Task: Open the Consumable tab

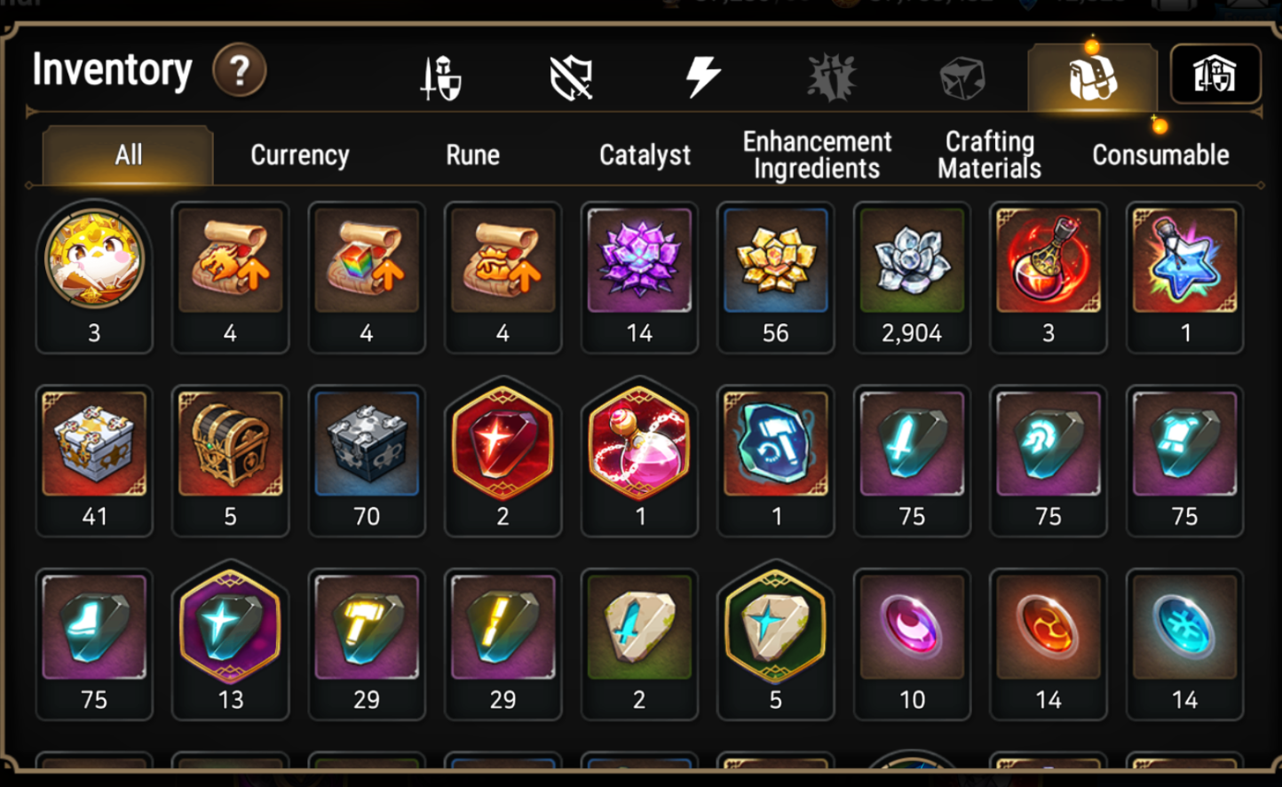Action: click(x=1160, y=155)
